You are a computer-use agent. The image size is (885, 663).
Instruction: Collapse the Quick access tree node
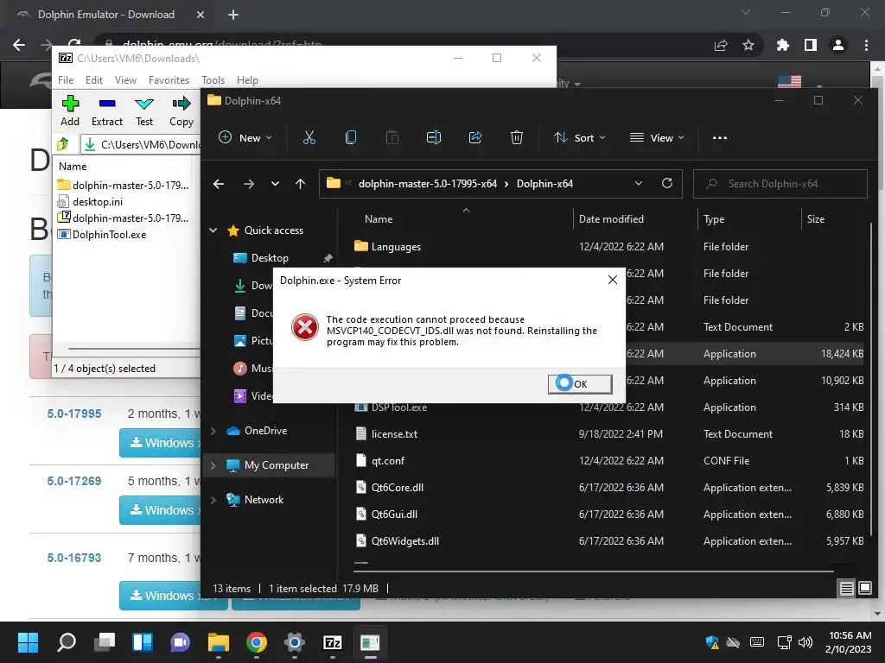tap(213, 230)
